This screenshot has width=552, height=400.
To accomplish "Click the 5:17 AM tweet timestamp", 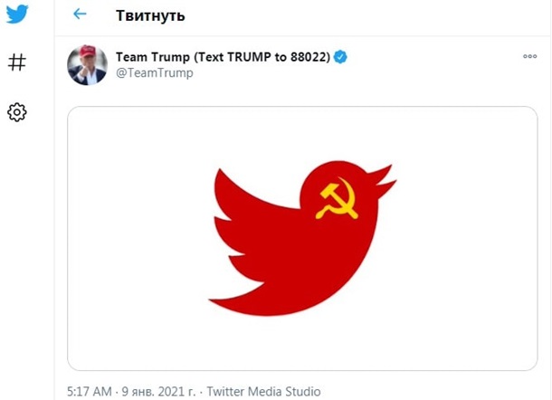I will (x=90, y=392).
